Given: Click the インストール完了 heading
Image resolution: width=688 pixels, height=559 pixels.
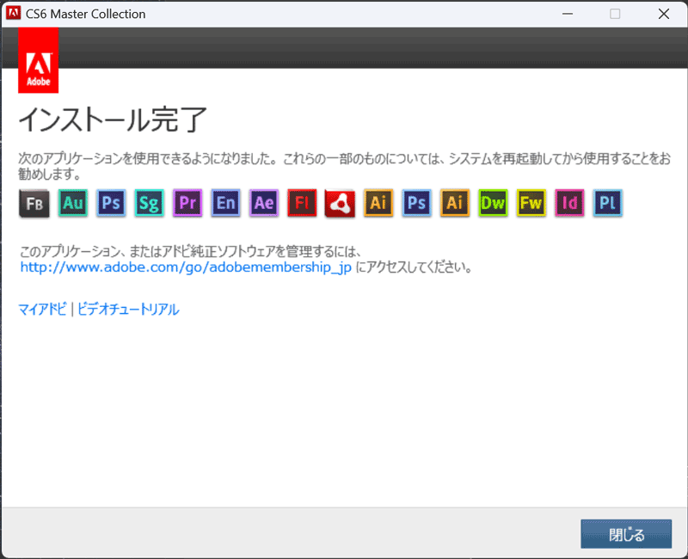Looking at the screenshot, I should coord(113,120).
